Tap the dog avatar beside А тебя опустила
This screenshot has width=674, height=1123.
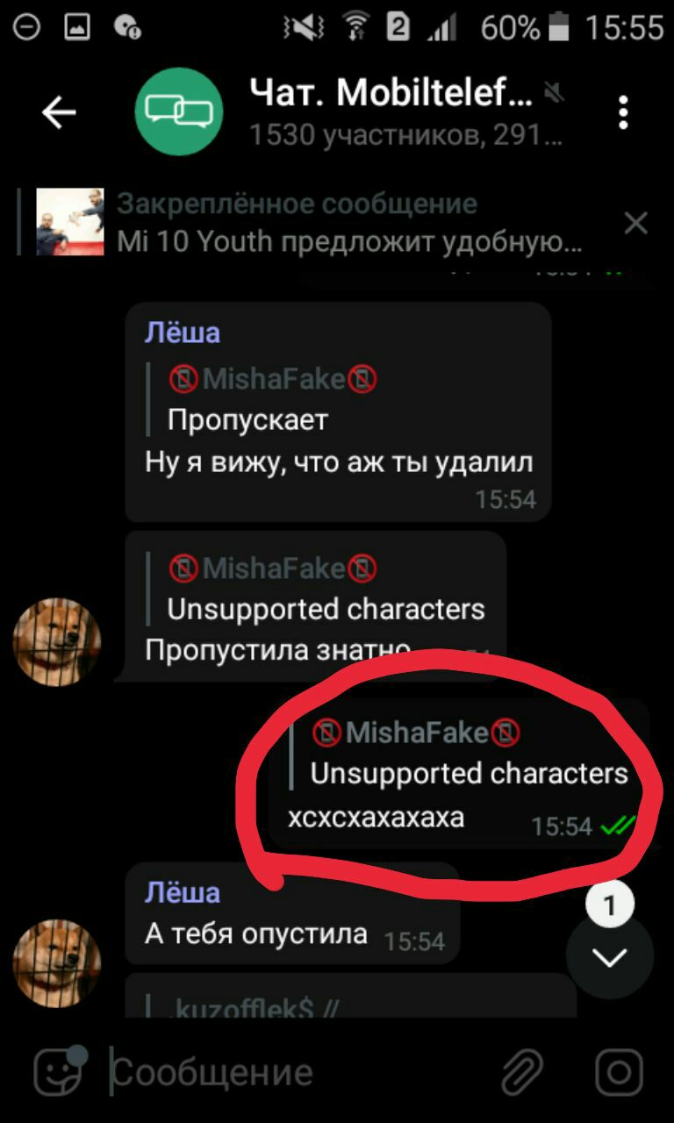click(56, 963)
